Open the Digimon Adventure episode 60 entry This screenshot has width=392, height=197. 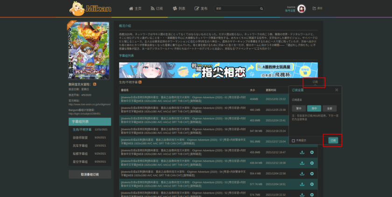183,110
